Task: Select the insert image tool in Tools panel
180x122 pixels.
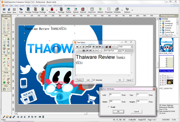Action: click(8, 39)
